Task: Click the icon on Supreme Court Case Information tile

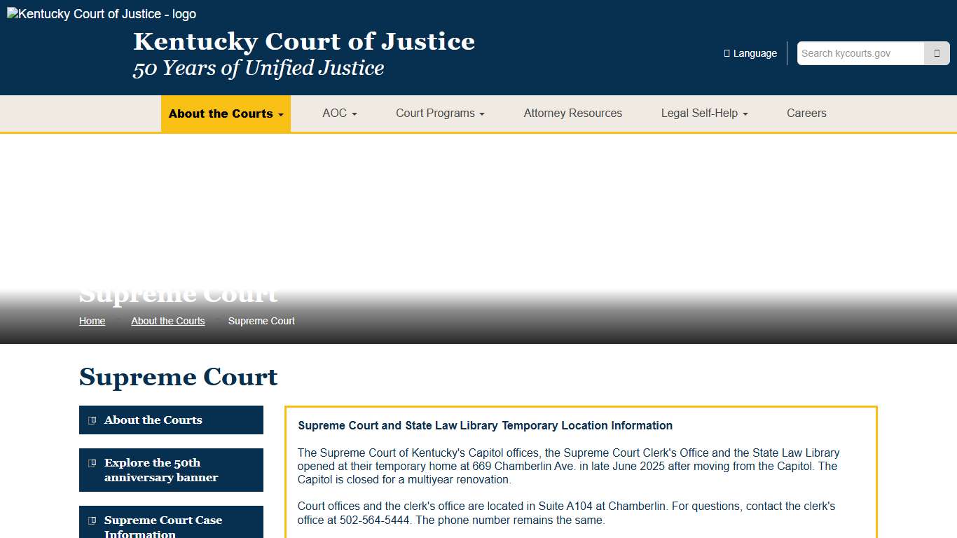Action: pyautogui.click(x=92, y=520)
